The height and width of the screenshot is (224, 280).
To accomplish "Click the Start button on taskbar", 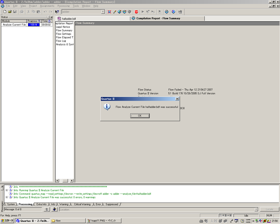I will click(x=7, y=221).
